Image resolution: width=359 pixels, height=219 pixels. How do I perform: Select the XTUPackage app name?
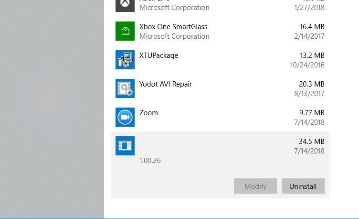pyautogui.click(x=158, y=55)
